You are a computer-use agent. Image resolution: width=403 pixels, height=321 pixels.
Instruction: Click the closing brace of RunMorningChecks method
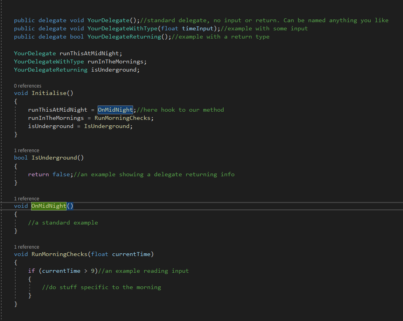click(16, 304)
